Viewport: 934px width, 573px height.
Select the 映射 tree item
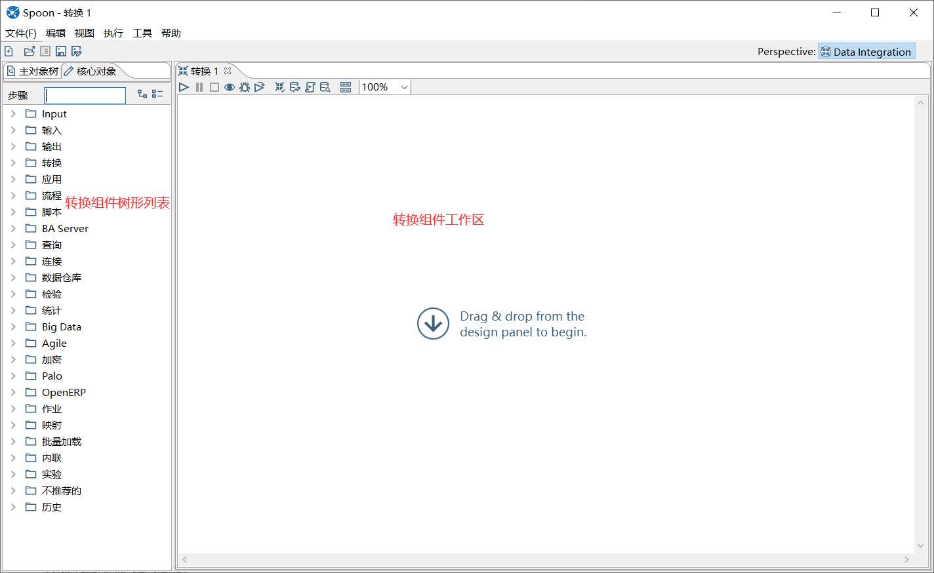pos(52,425)
